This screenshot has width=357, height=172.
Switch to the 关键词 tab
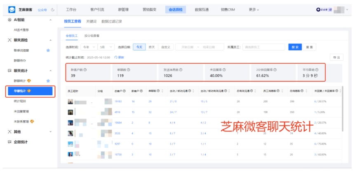pyautogui.click(x=91, y=21)
